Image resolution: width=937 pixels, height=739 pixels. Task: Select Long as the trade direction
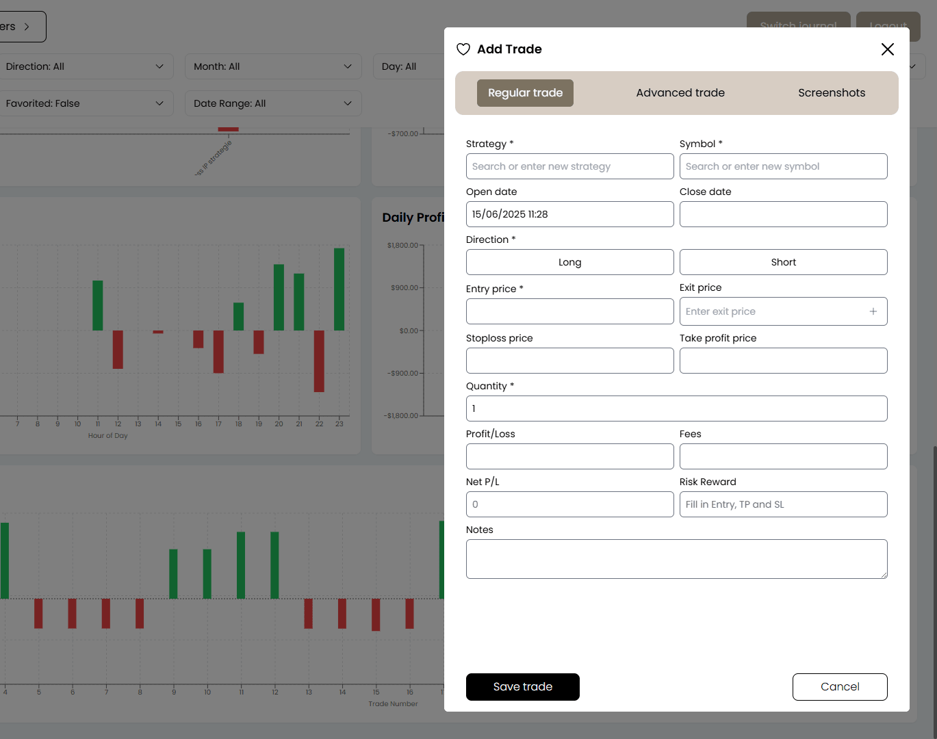coord(569,262)
